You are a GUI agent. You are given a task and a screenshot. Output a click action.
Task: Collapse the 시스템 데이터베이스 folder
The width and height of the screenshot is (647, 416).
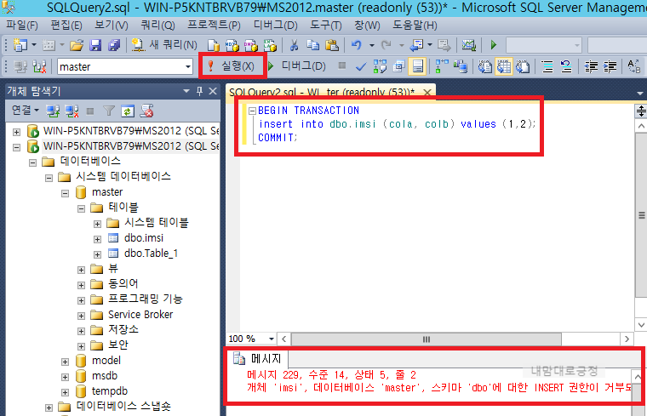click(x=49, y=178)
